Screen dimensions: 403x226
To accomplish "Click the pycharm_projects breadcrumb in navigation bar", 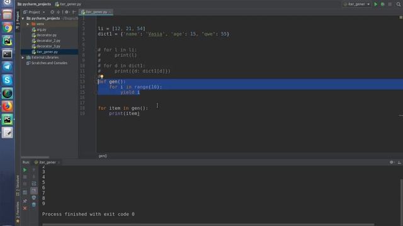I will (x=34, y=4).
